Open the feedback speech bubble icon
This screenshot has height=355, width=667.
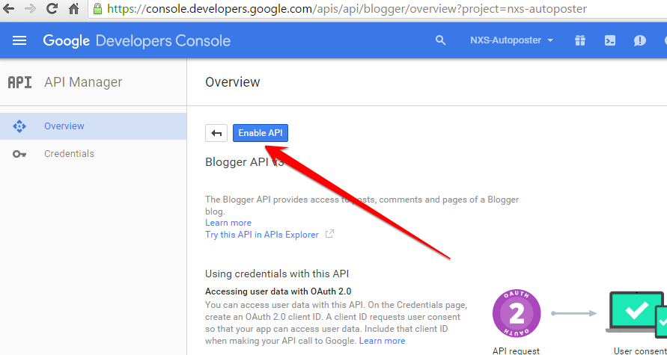(x=639, y=40)
